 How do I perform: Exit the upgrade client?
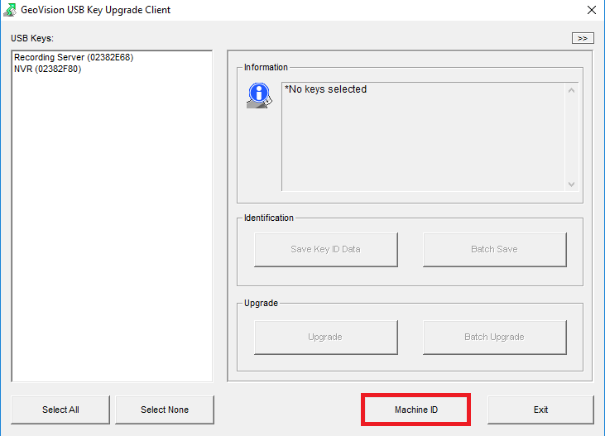540,410
